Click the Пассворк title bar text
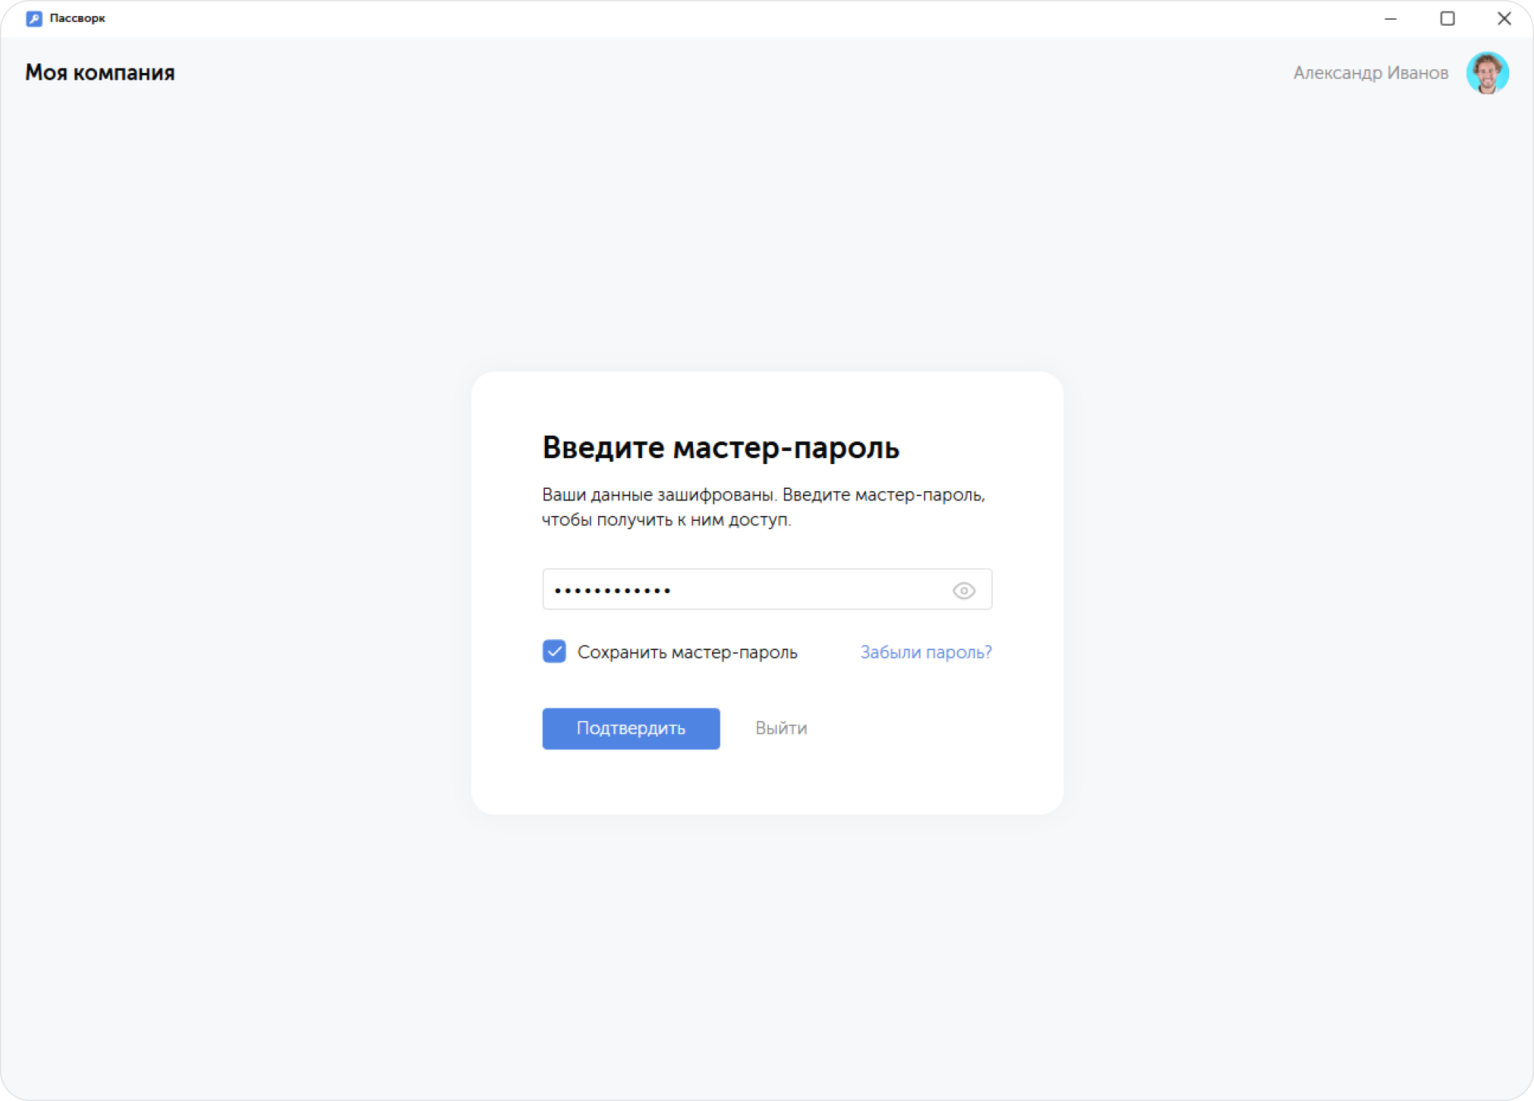1534x1101 pixels. click(77, 19)
